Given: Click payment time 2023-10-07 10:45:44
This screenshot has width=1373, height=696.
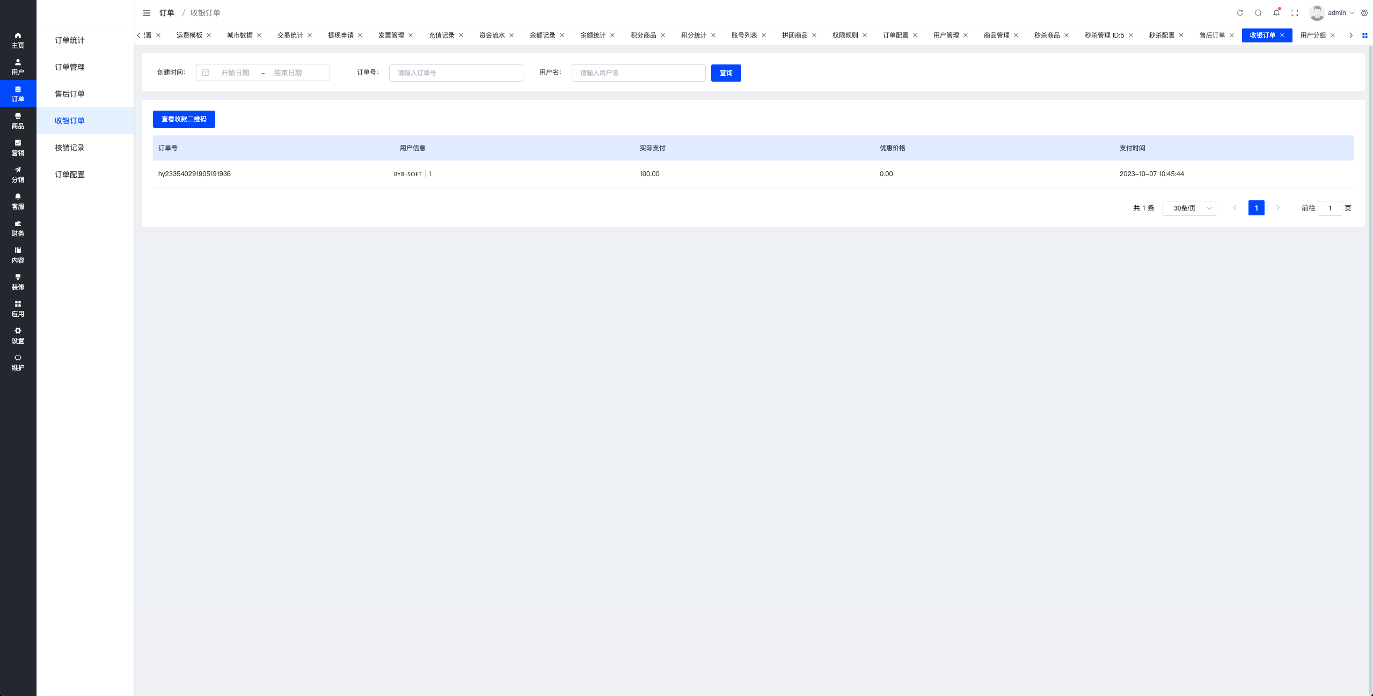Looking at the screenshot, I should tap(1151, 174).
